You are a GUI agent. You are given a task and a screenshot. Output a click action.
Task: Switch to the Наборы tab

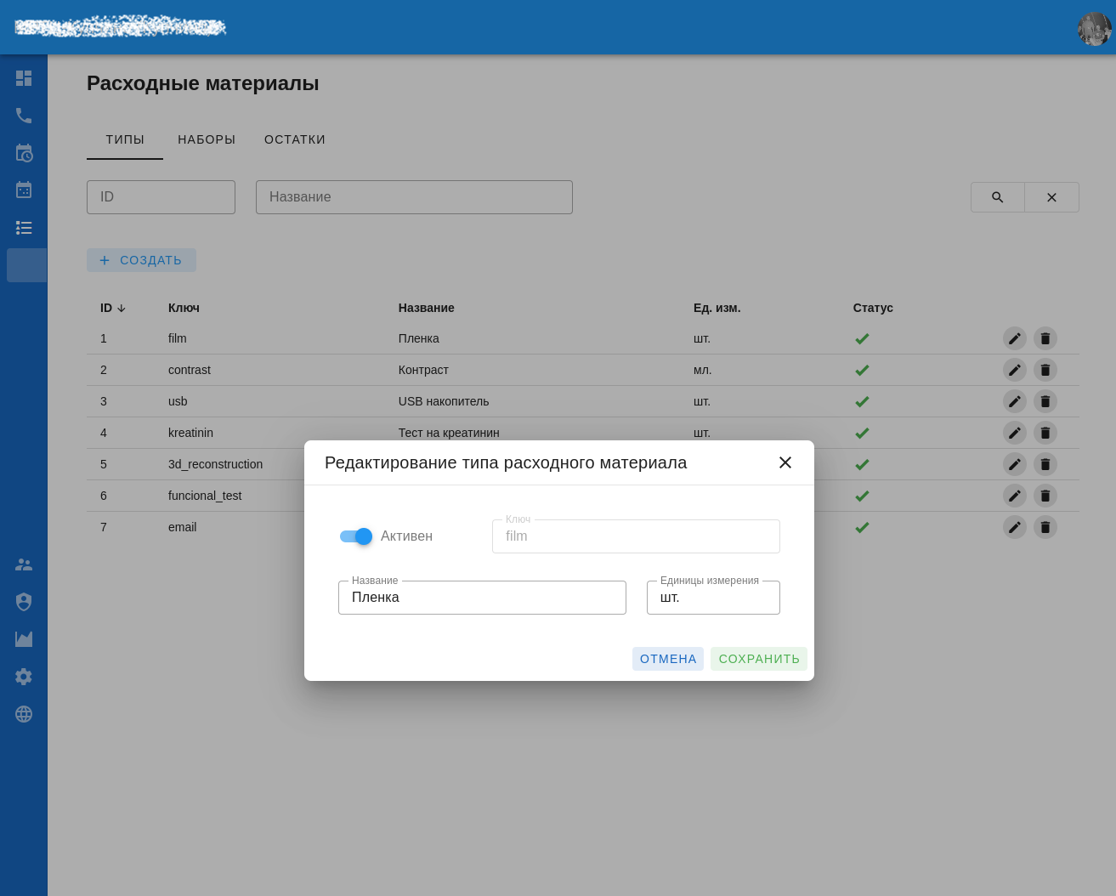click(x=207, y=139)
